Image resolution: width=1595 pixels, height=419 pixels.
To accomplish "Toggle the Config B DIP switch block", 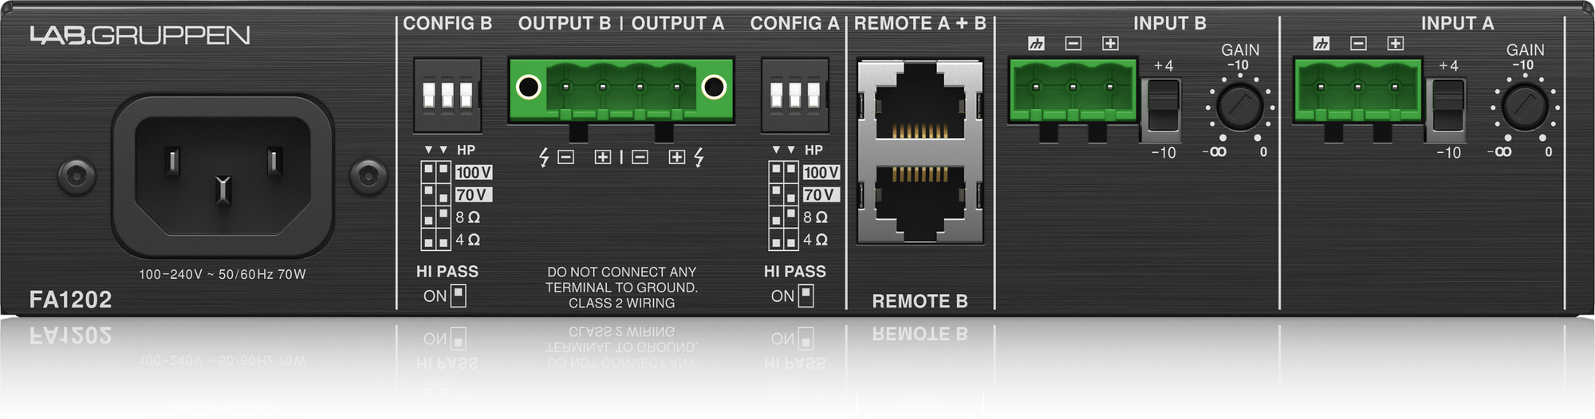I will pyautogui.click(x=447, y=95).
